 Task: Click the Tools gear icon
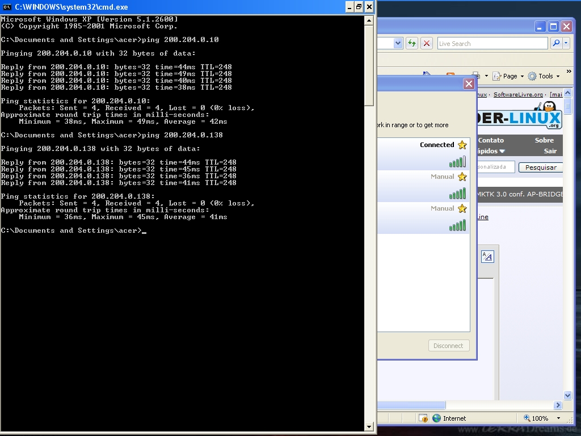[x=532, y=76]
